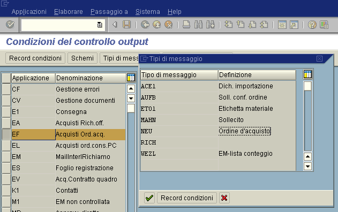Select row selector for EM MailInterlRichiamo
Viewport: 338px width, 212px height.
click(x=6, y=157)
